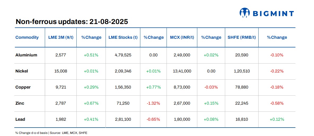Click the BigMint logo icon

coord(245,13)
